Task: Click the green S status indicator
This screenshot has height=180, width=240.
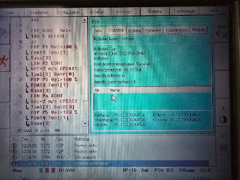Action: tap(41, 170)
